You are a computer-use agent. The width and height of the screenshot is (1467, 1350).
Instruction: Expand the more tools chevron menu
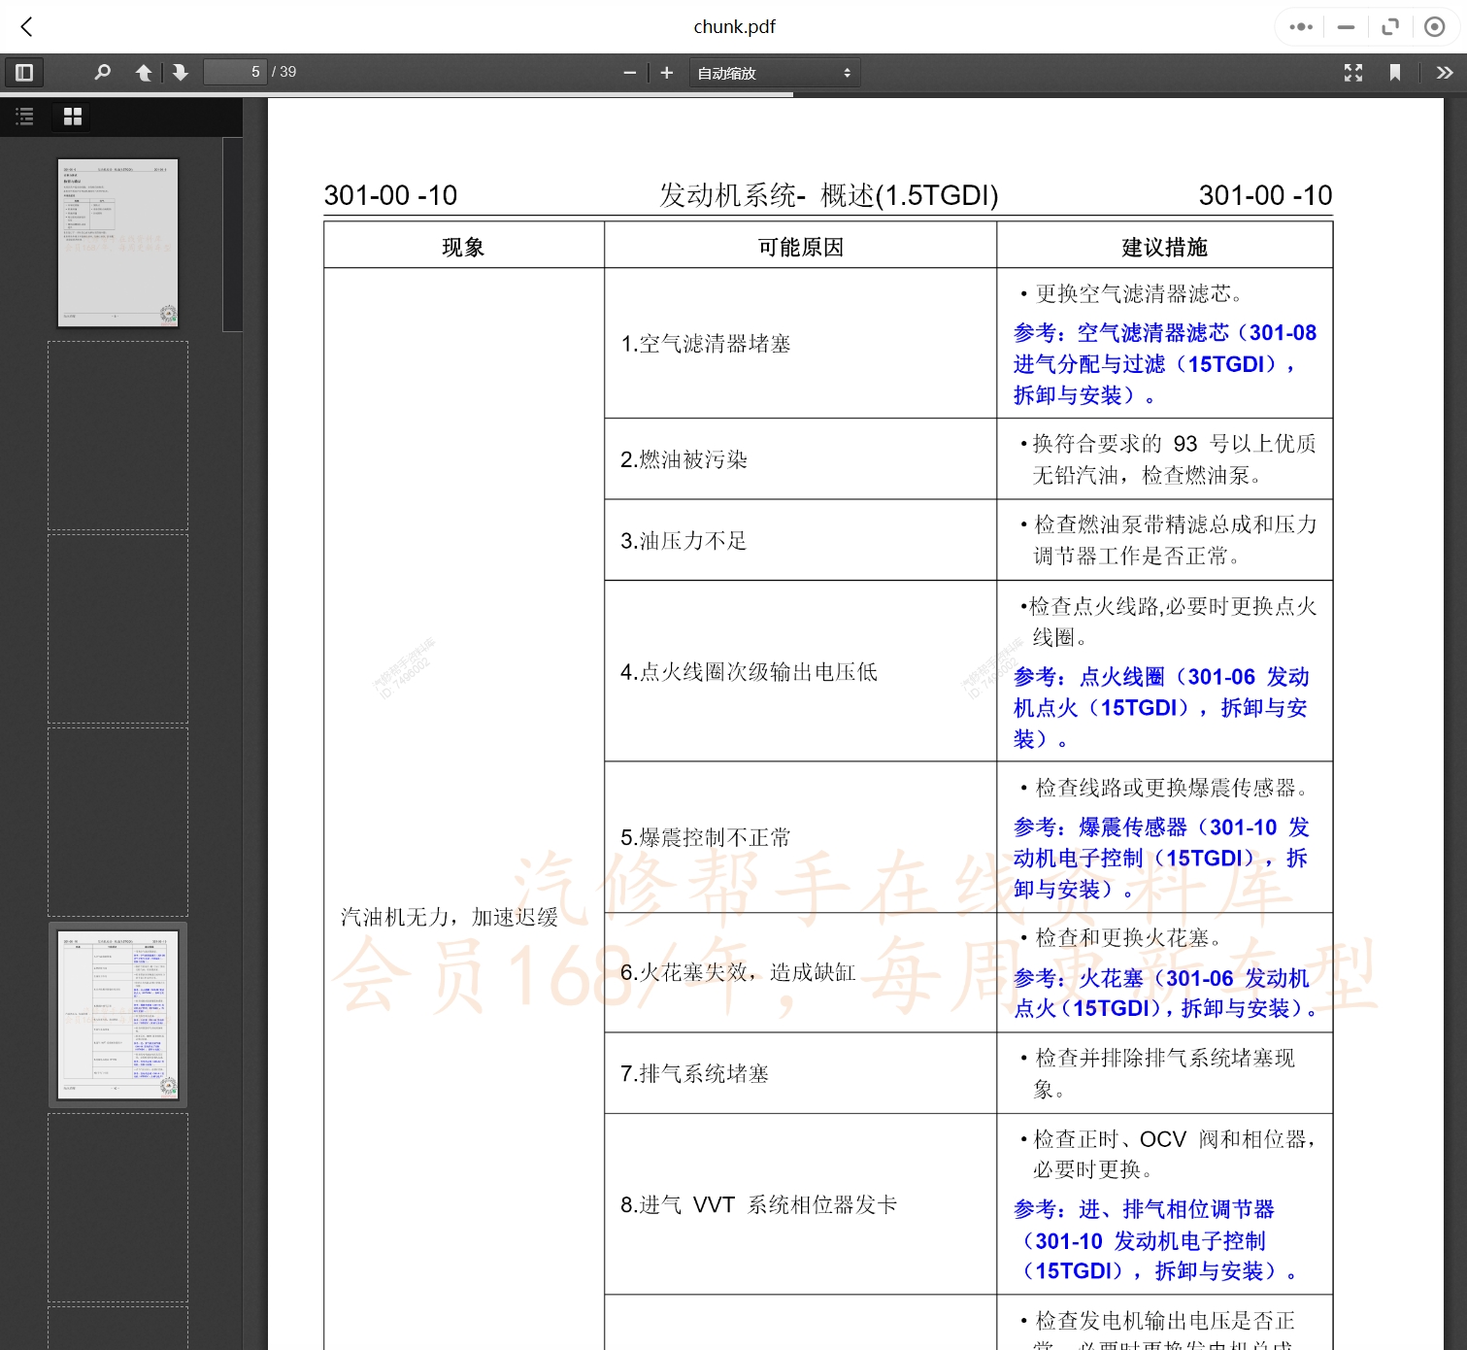1444,72
